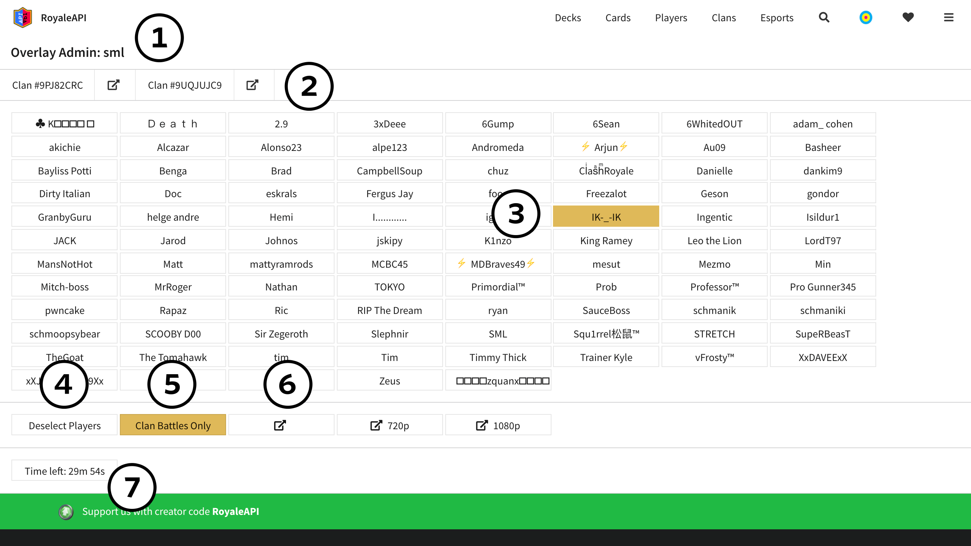Click the Players navigation tab
Viewport: 971px width, 546px height.
coord(670,18)
